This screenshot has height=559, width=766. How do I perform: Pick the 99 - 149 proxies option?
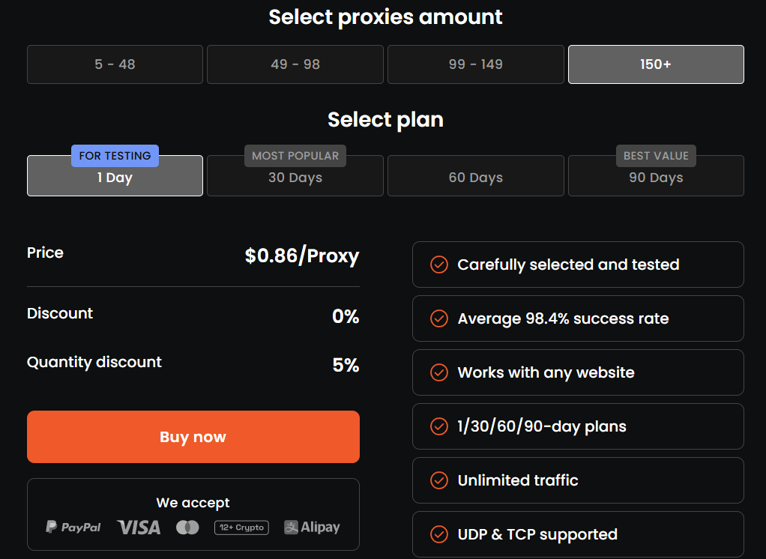[x=475, y=64]
